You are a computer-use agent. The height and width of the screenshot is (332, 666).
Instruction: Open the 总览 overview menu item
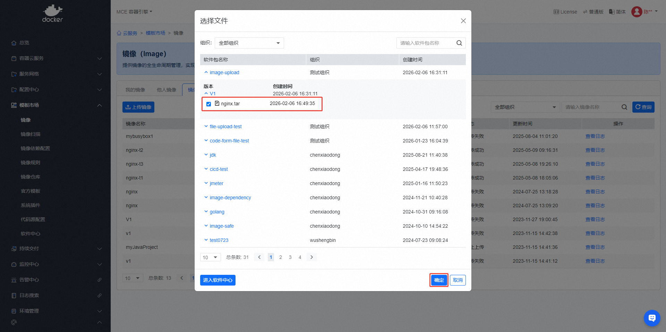(x=24, y=43)
